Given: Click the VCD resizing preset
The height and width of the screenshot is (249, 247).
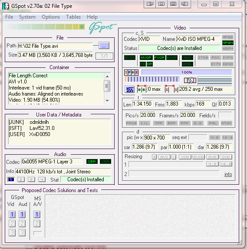Looking at the screenshot, I should coord(185,157).
